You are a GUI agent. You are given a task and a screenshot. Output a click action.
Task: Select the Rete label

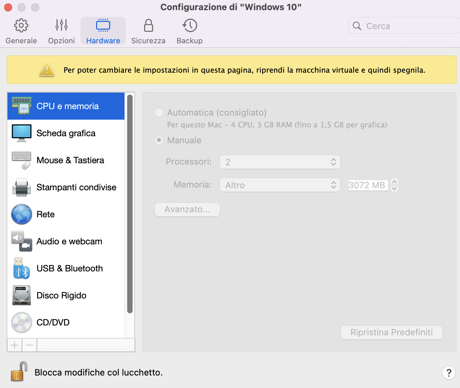(x=46, y=214)
